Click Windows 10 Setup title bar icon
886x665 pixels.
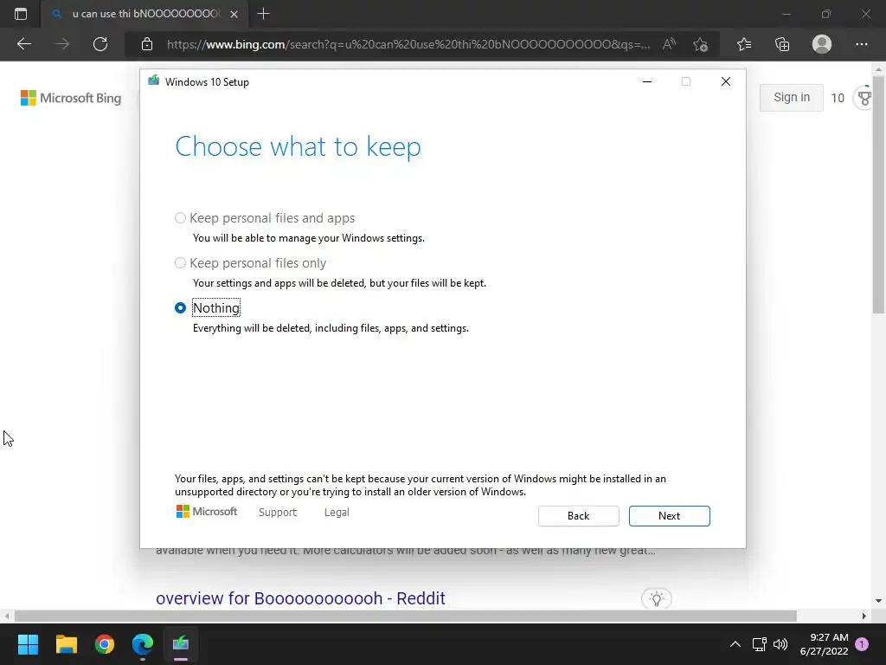154,81
